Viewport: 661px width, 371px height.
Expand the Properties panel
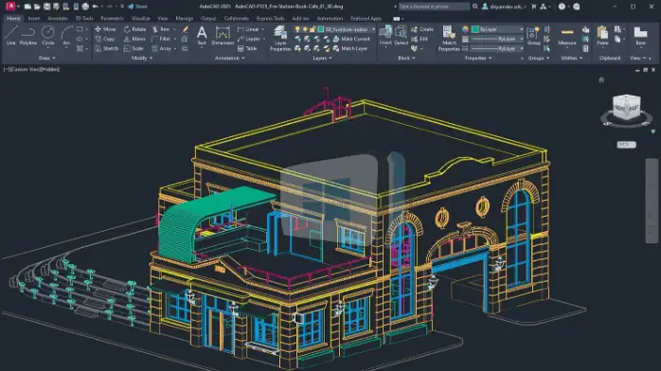pos(478,58)
